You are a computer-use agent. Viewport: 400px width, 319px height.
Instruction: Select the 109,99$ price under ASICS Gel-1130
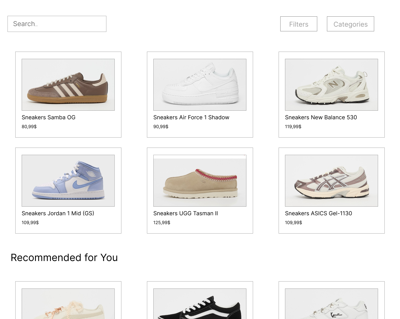pyautogui.click(x=293, y=222)
